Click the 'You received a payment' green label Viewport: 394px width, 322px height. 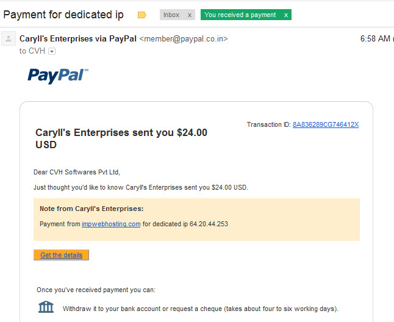[240, 15]
